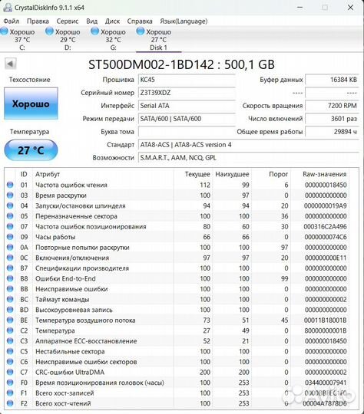Click status icon of row 05
This screenshot has width=364, height=414.
[10, 216]
